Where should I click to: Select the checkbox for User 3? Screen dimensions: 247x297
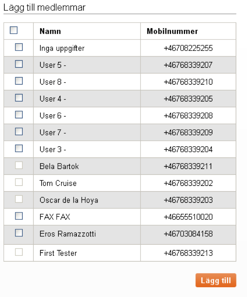tap(19, 148)
